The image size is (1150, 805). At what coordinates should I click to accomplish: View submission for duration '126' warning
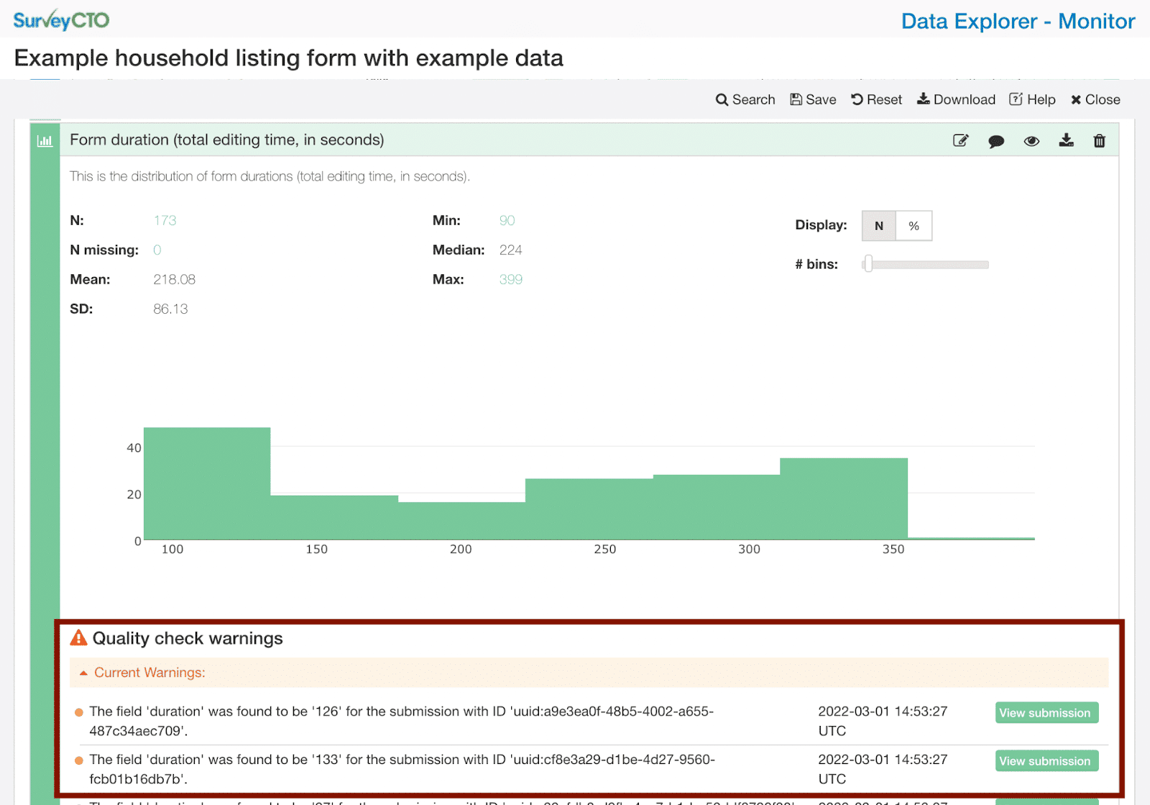(x=1046, y=712)
